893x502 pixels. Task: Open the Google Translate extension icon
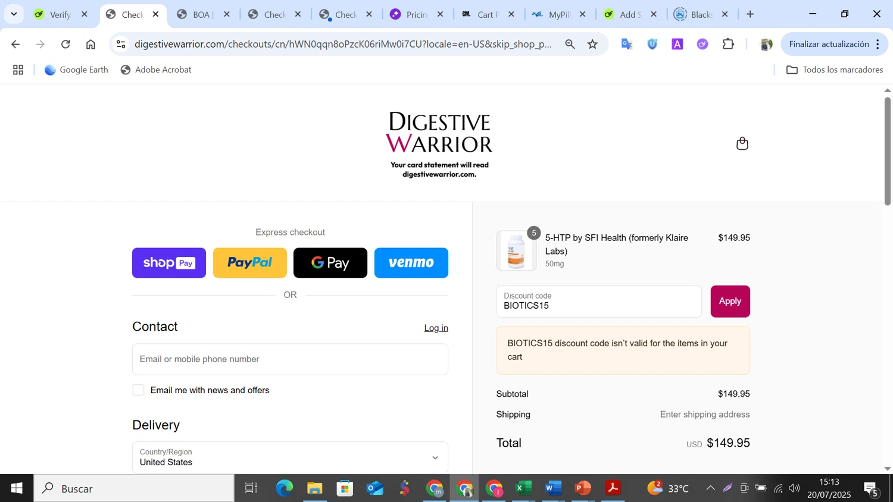[627, 44]
